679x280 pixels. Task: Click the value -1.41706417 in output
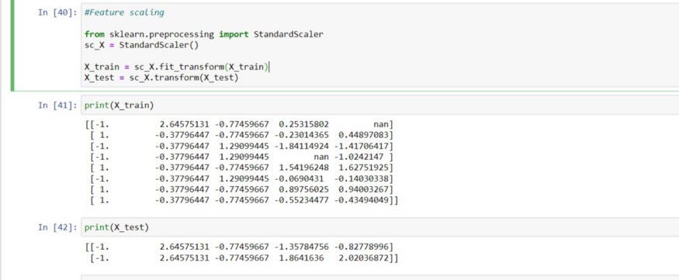pyautogui.click(x=361, y=147)
